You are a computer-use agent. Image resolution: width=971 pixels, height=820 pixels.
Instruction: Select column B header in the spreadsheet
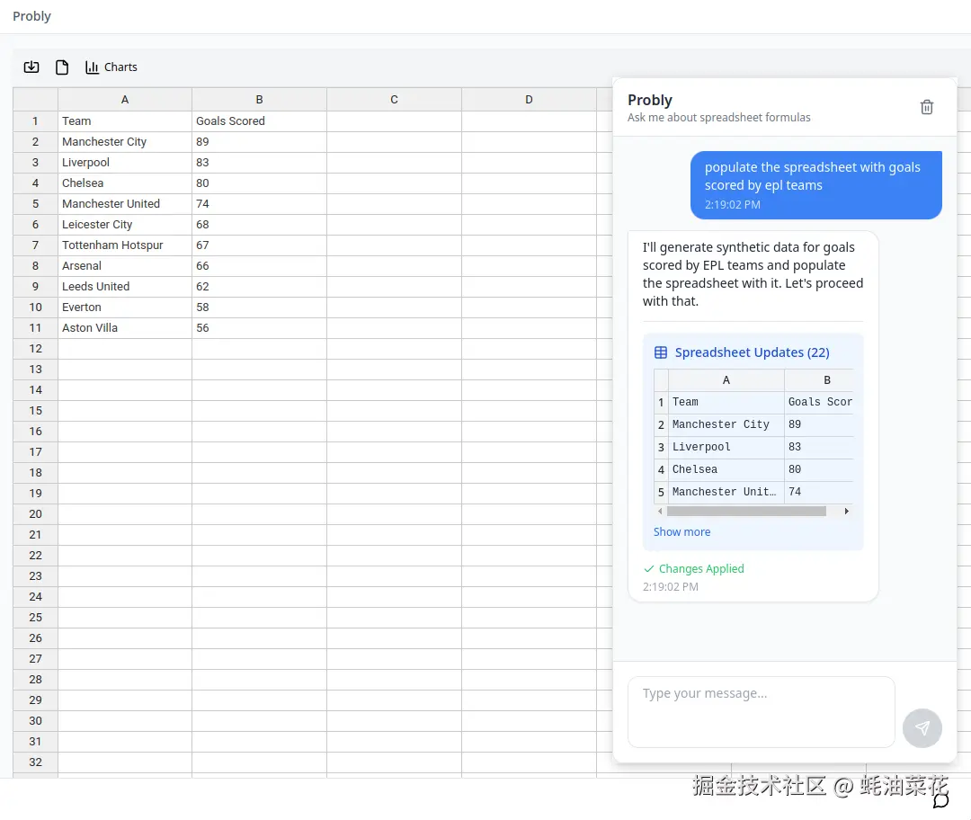point(260,99)
